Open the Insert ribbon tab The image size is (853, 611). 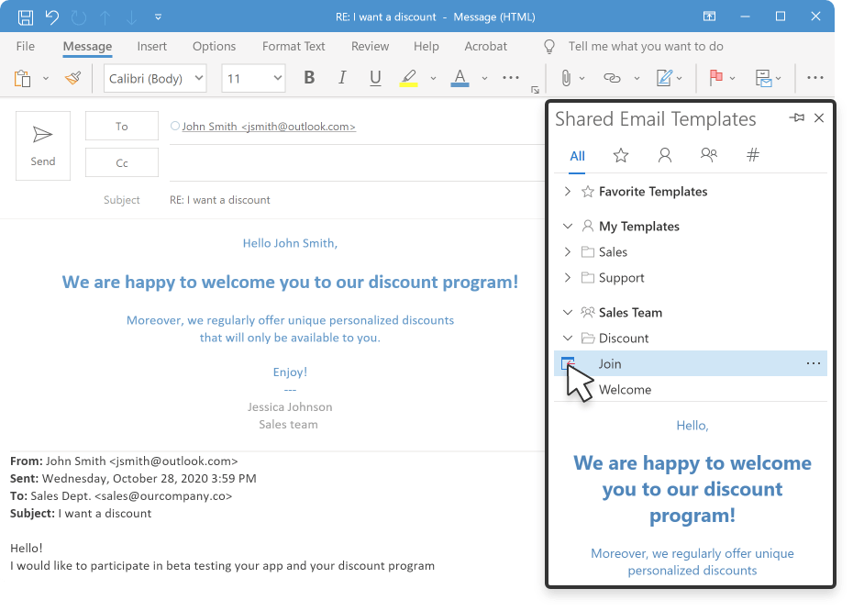pos(152,47)
